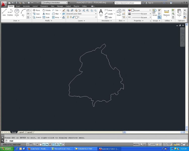Screen dimensions: 189x151
Task: Expand the Draw panel flyout
Action: 16,21
